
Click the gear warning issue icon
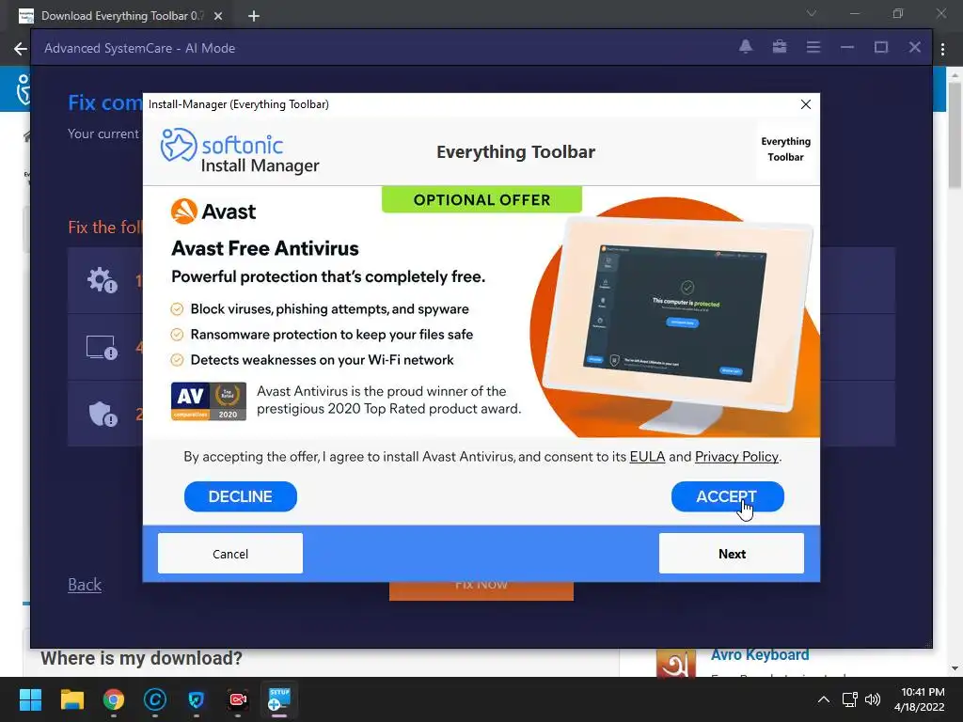coord(102,280)
